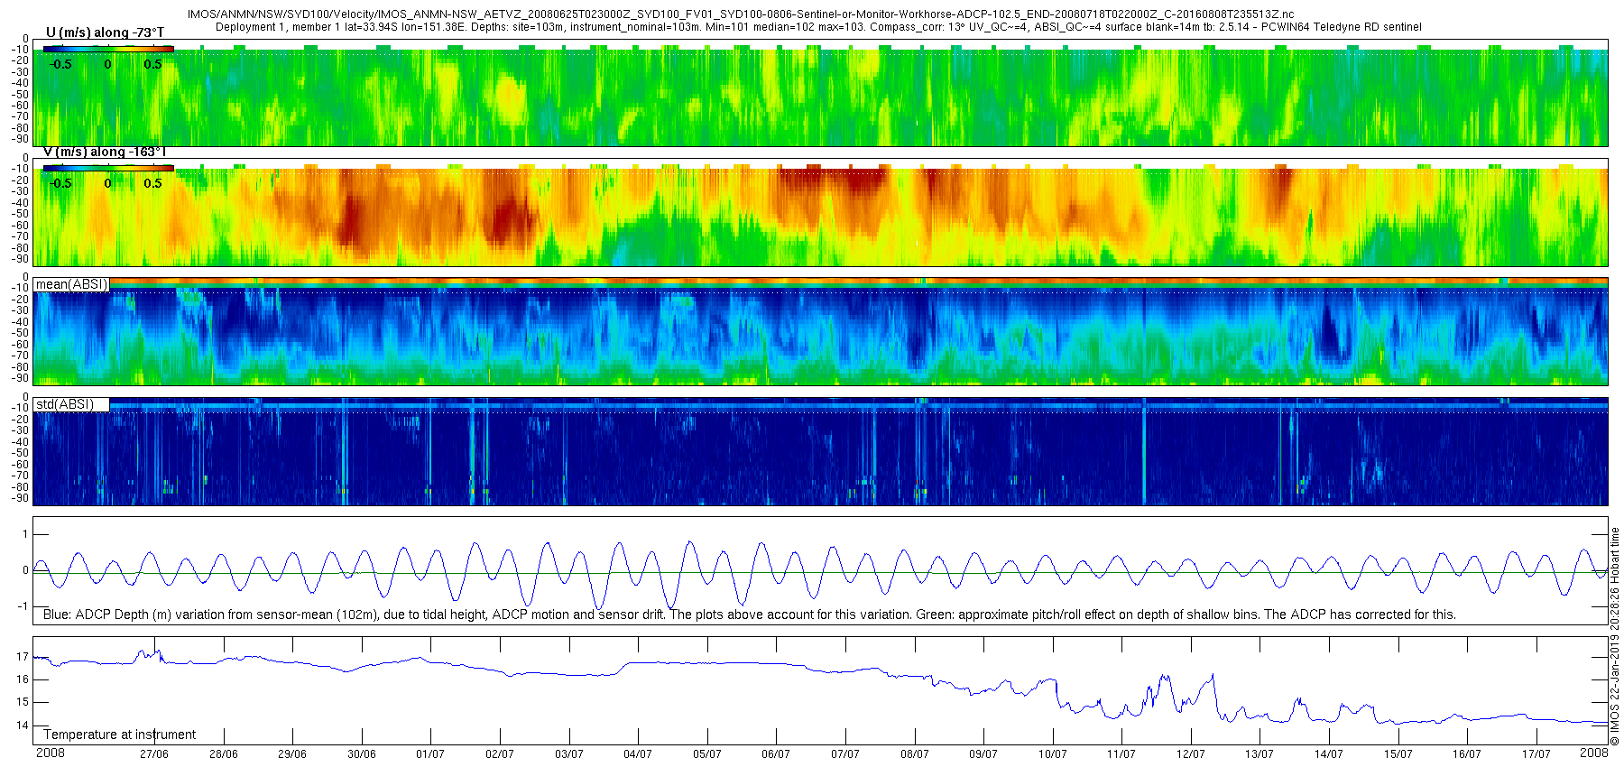Click the V velocity colorbar

[x=108, y=168]
